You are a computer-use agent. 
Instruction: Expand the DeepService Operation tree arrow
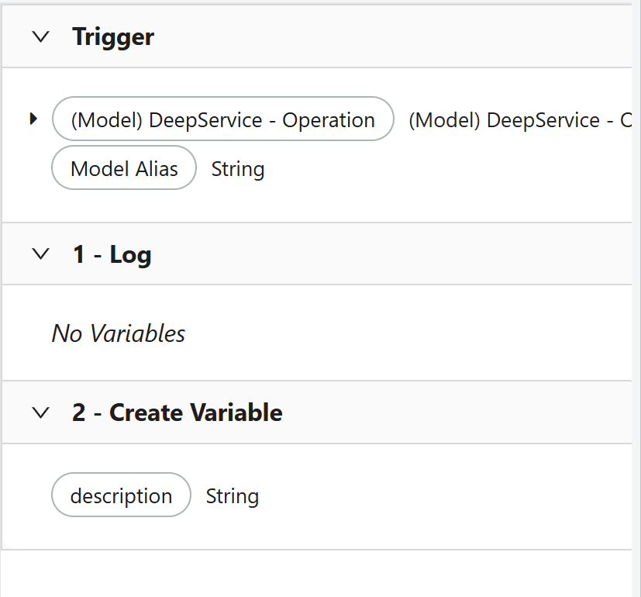[x=34, y=119]
